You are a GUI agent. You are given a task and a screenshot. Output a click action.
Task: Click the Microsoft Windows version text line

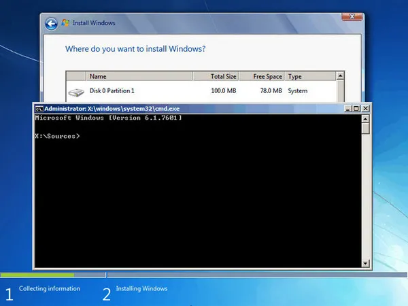pyautogui.click(x=108, y=118)
